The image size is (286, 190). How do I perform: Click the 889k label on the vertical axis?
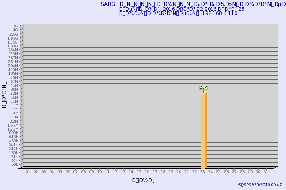tap(14, 133)
